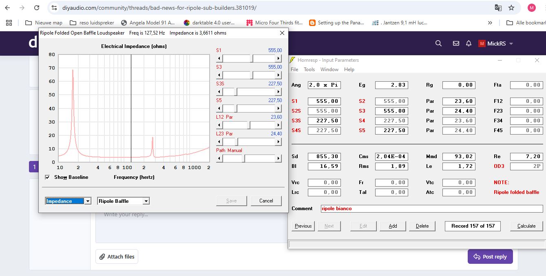The height and width of the screenshot is (276, 546).
Task: Open Hornresp Tools menu
Action: click(x=309, y=70)
